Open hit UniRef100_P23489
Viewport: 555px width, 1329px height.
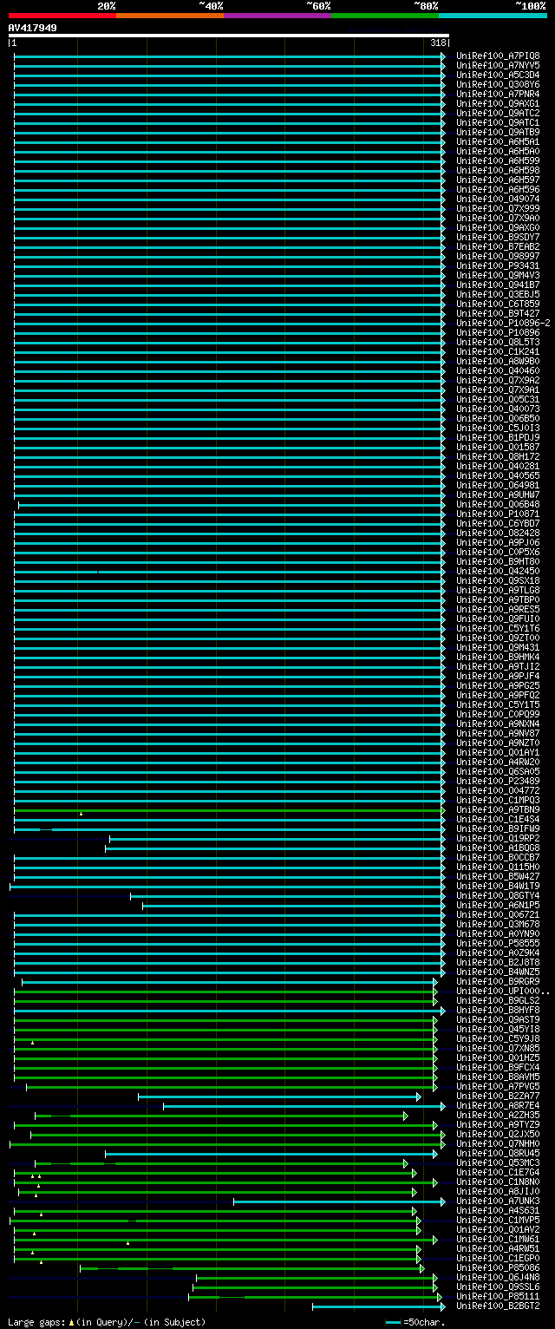(498, 781)
